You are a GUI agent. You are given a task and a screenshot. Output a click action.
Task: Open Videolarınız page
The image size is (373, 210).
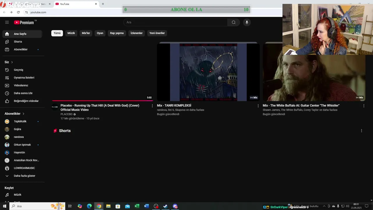(22, 85)
